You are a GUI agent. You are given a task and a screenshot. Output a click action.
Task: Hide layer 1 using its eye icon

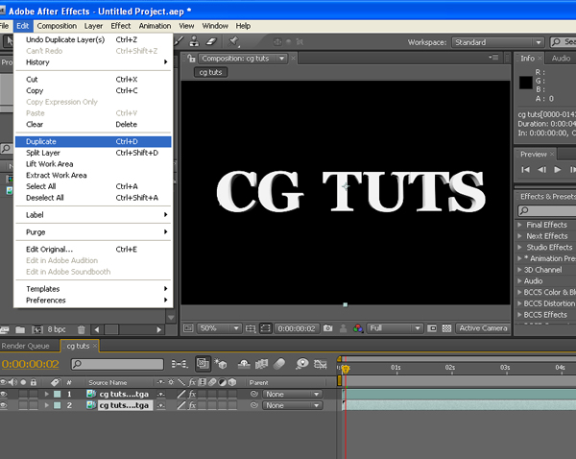(4, 394)
